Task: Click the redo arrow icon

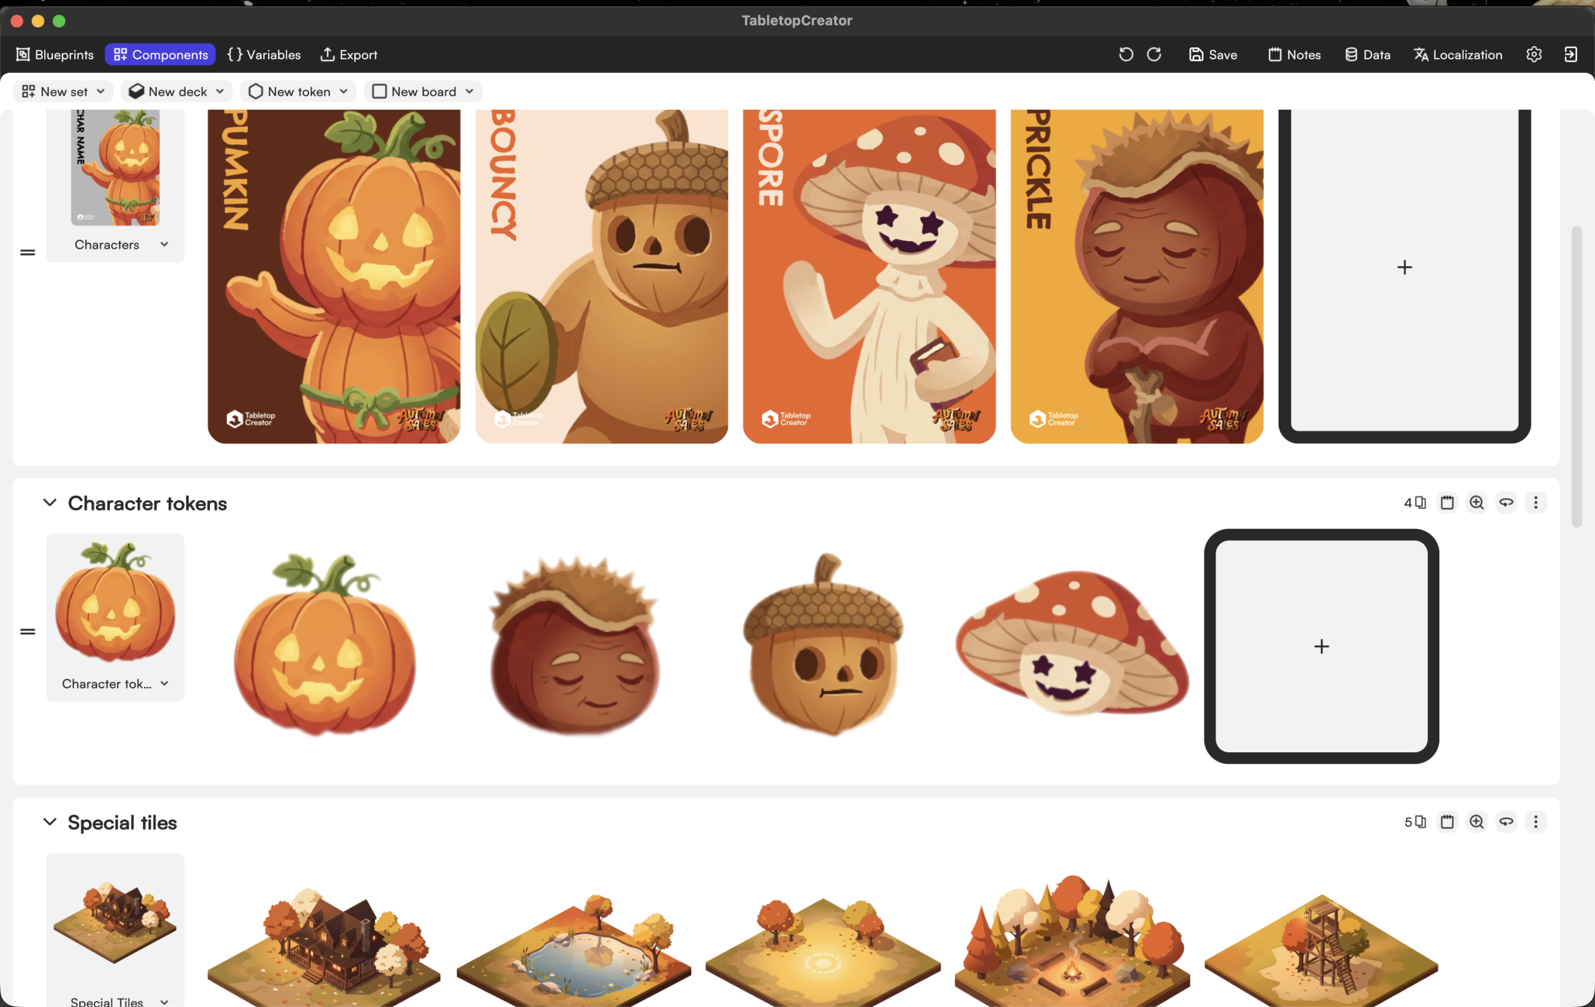Action: click(x=1154, y=54)
